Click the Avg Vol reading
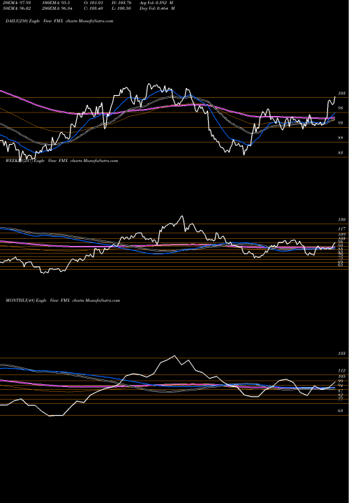The image size is (349, 503). tap(156, 3)
